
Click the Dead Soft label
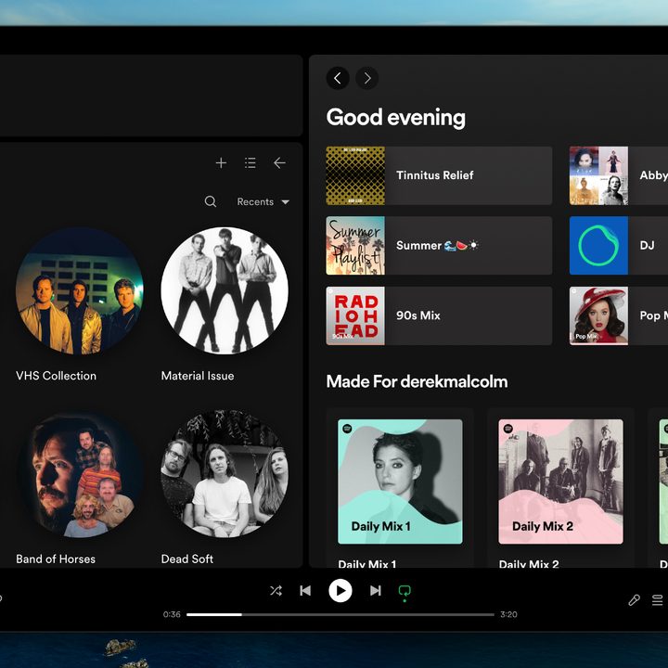187,559
